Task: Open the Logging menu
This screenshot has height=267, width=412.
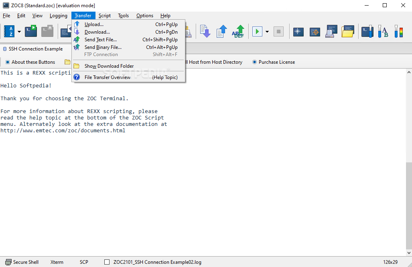Action: coord(58,16)
